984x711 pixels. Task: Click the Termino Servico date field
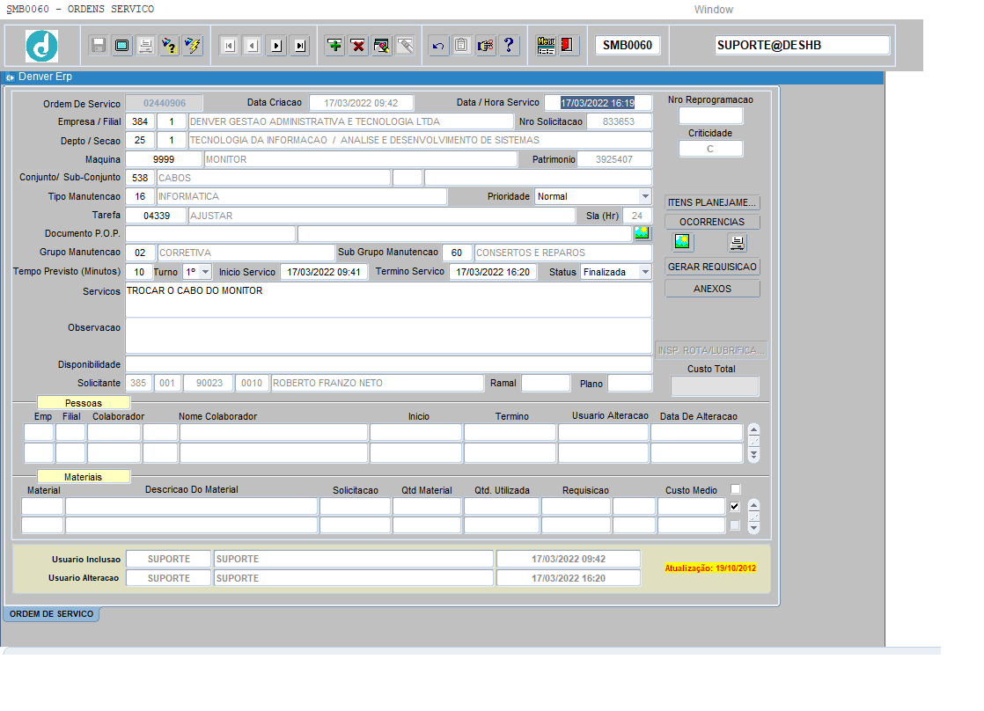pos(493,272)
